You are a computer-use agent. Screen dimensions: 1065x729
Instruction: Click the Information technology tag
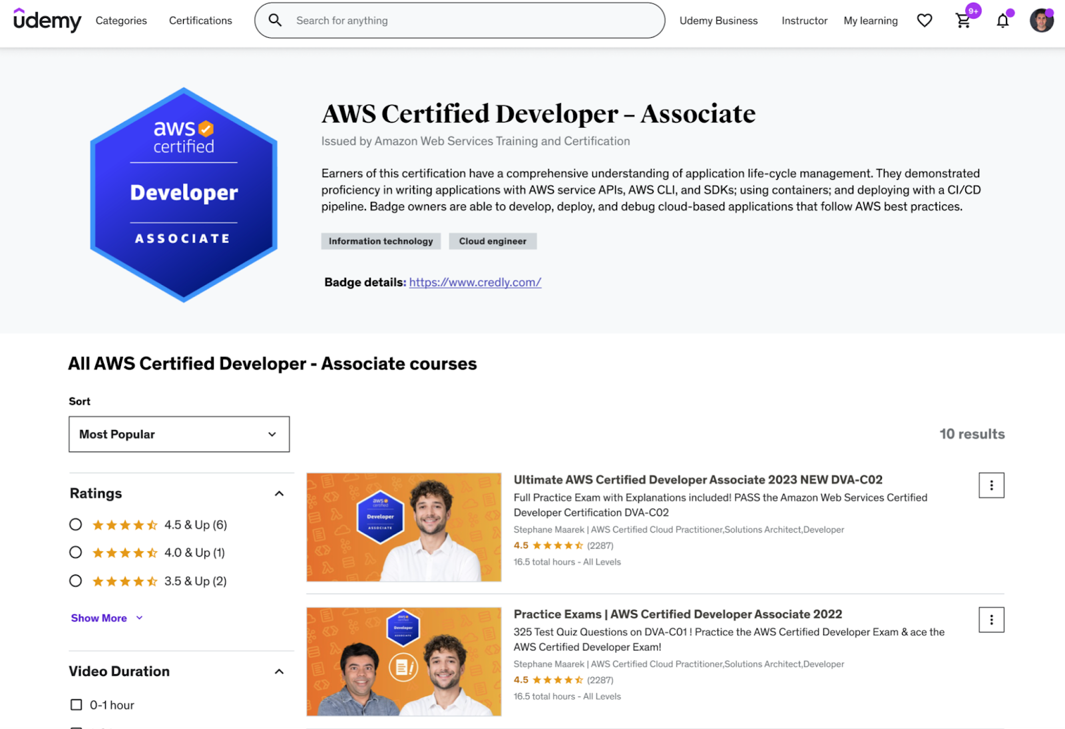point(381,241)
